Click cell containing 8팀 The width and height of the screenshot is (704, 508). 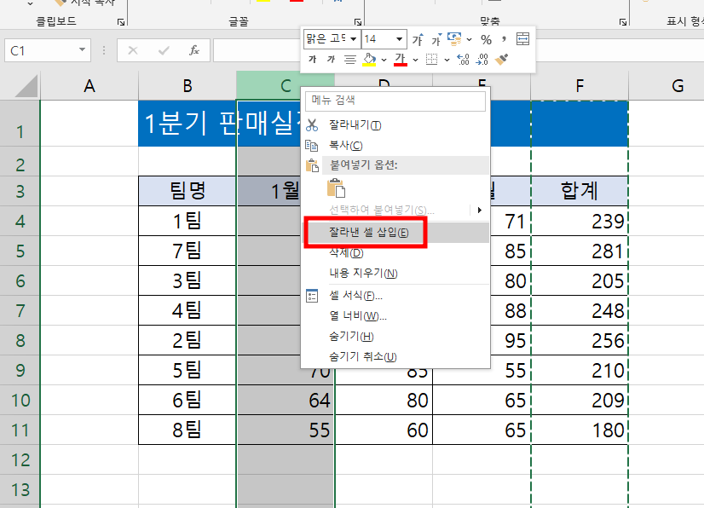(188, 430)
